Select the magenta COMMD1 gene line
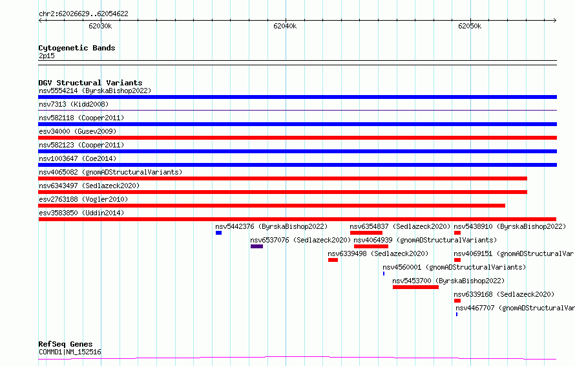The width and height of the screenshot is (575, 366). click(297, 358)
